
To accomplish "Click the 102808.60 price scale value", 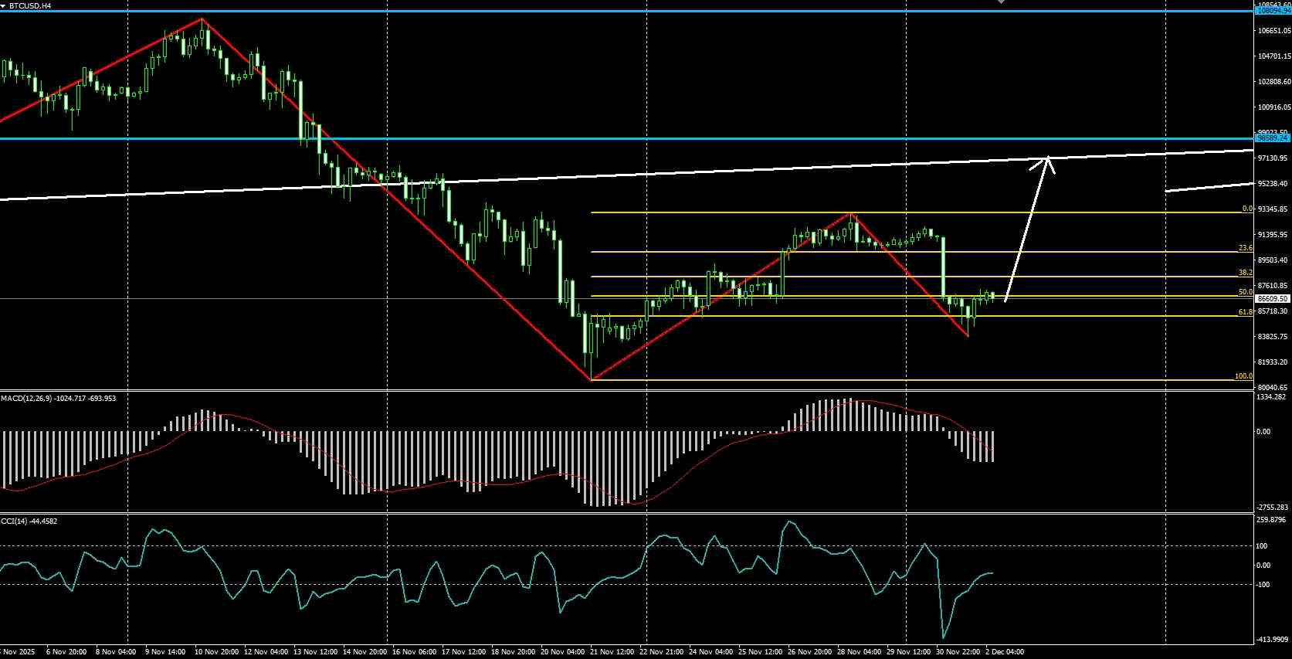I will coord(1274,82).
